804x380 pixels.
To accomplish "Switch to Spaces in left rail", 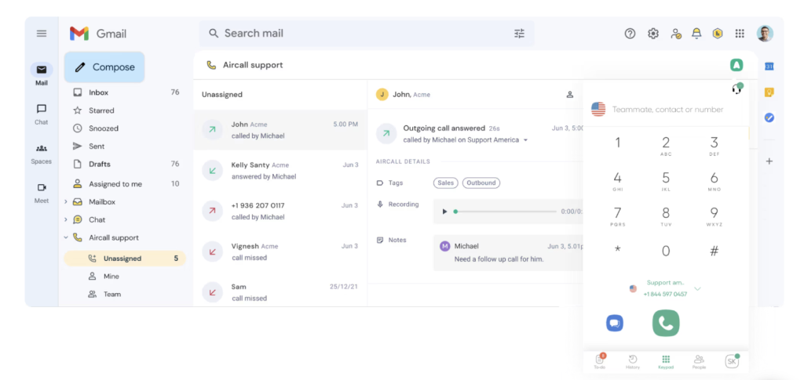I will click(42, 154).
